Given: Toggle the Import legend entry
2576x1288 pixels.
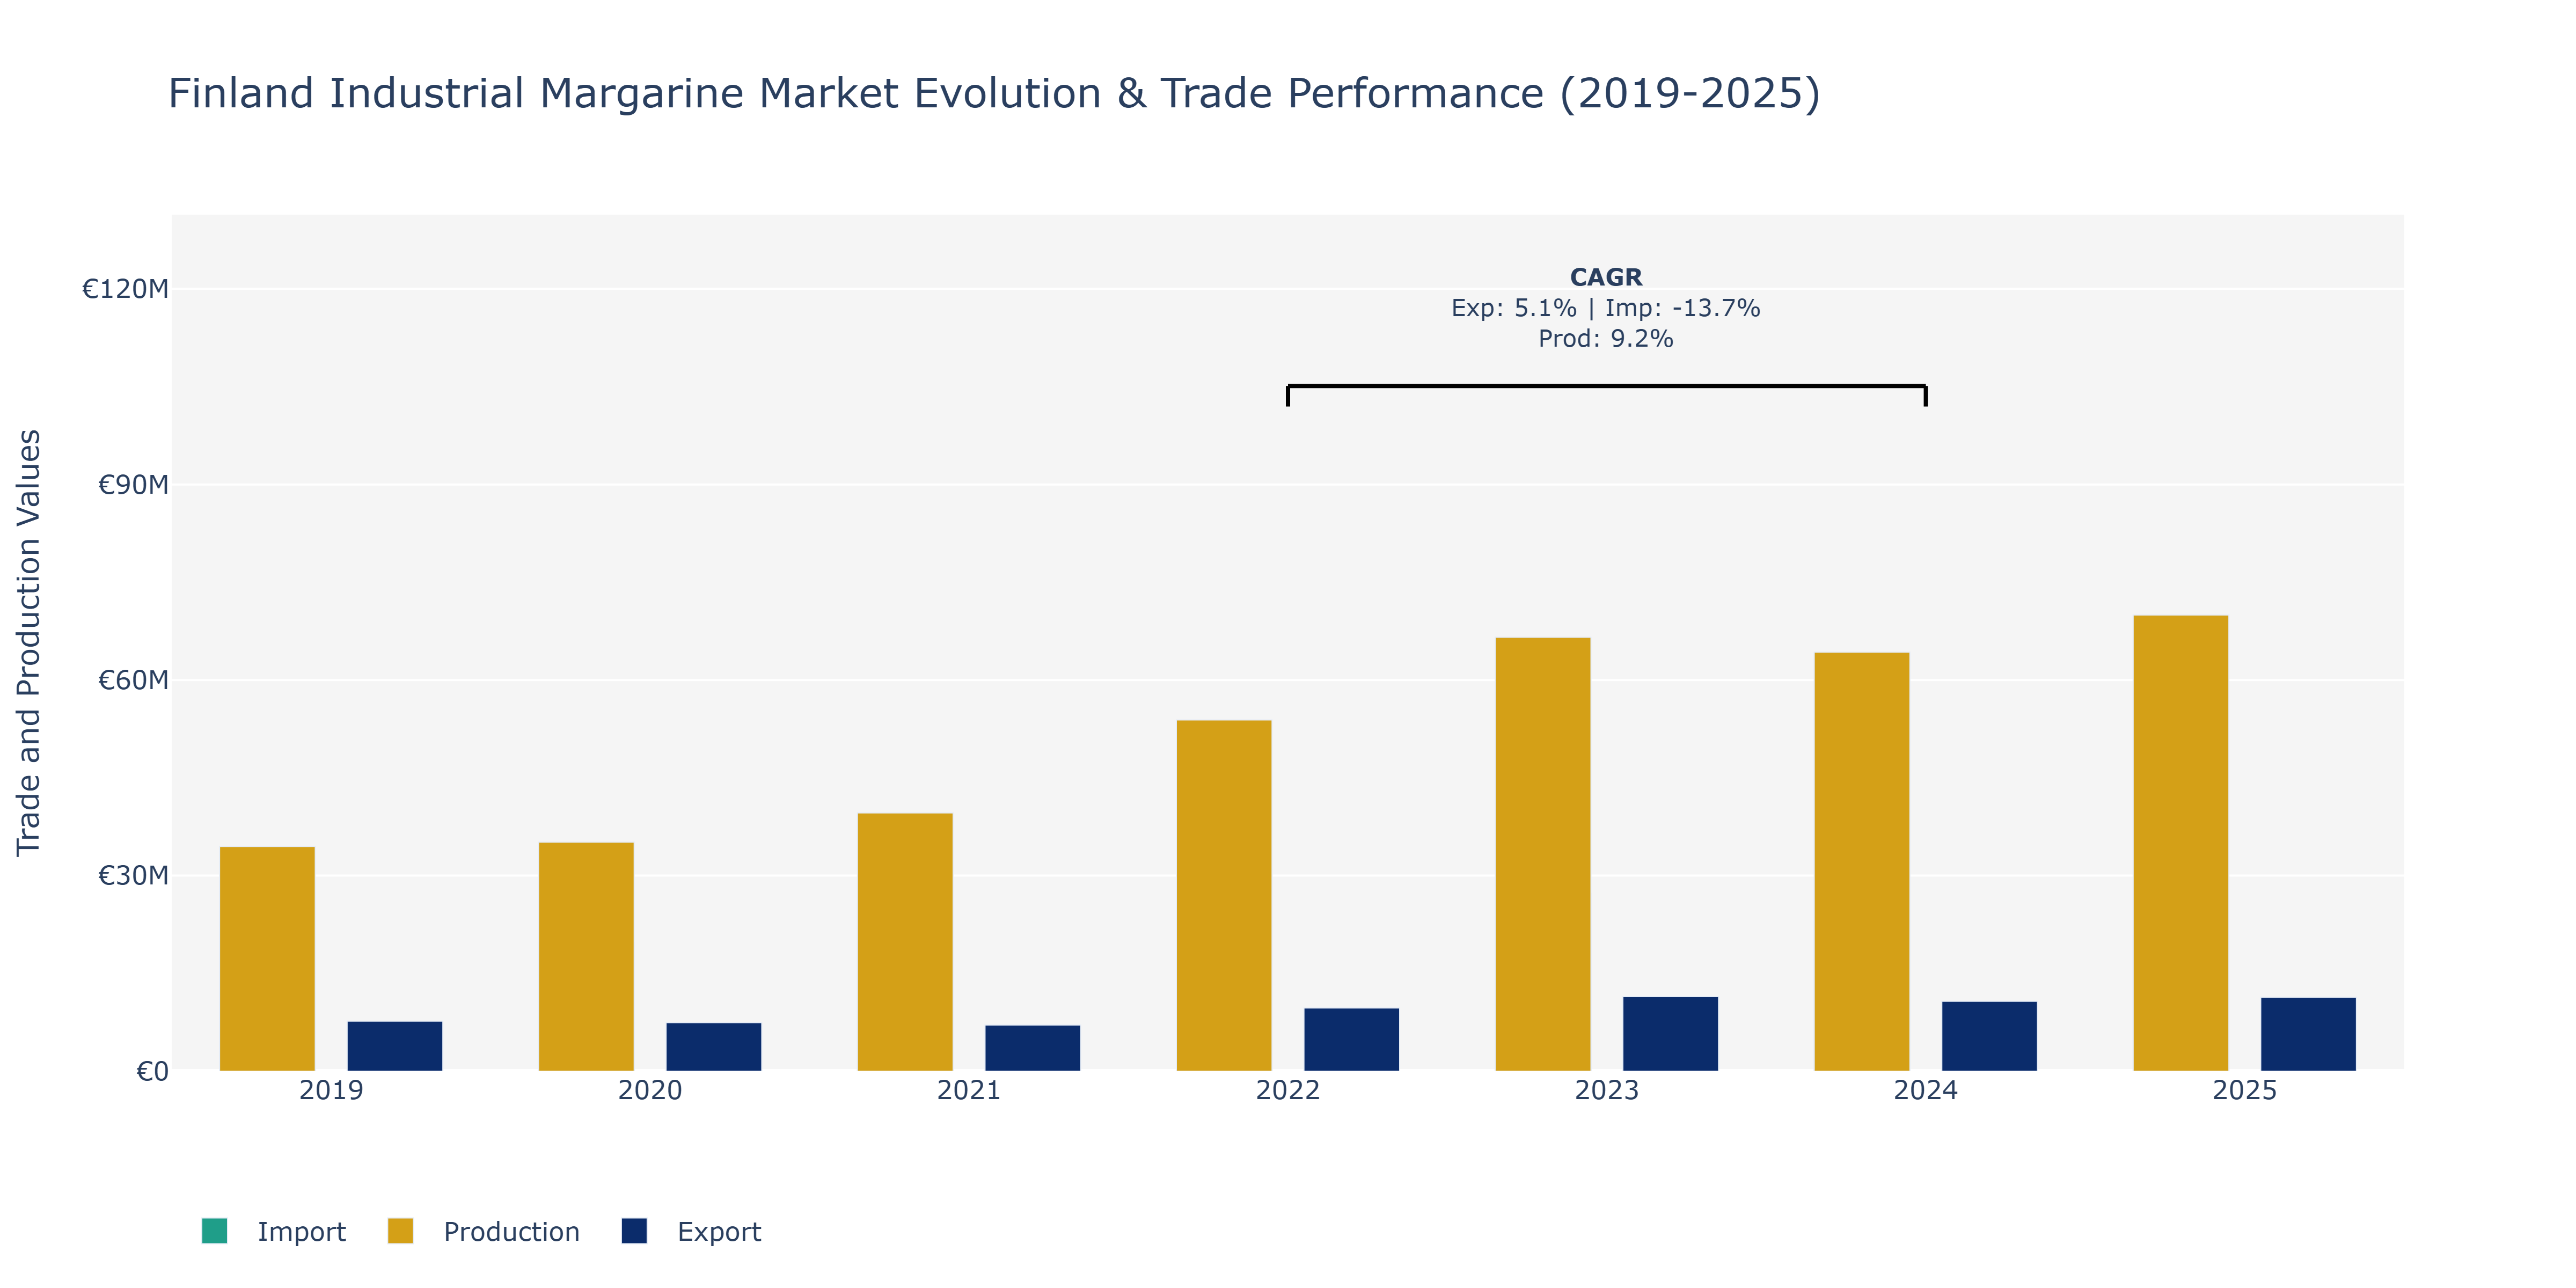Looking at the screenshot, I should pos(273,1231).
